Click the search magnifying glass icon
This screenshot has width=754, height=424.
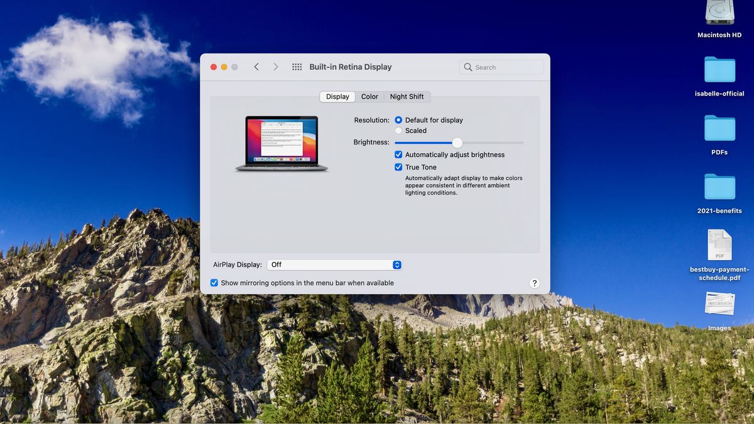(467, 67)
